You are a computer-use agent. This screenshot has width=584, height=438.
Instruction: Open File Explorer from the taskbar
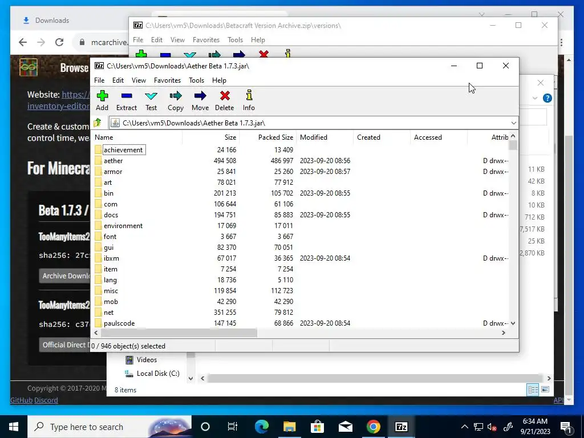pyautogui.click(x=289, y=427)
